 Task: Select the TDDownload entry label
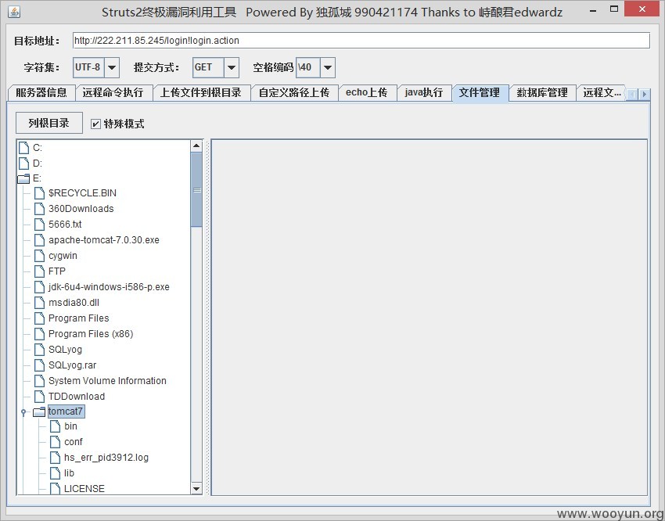coord(77,397)
